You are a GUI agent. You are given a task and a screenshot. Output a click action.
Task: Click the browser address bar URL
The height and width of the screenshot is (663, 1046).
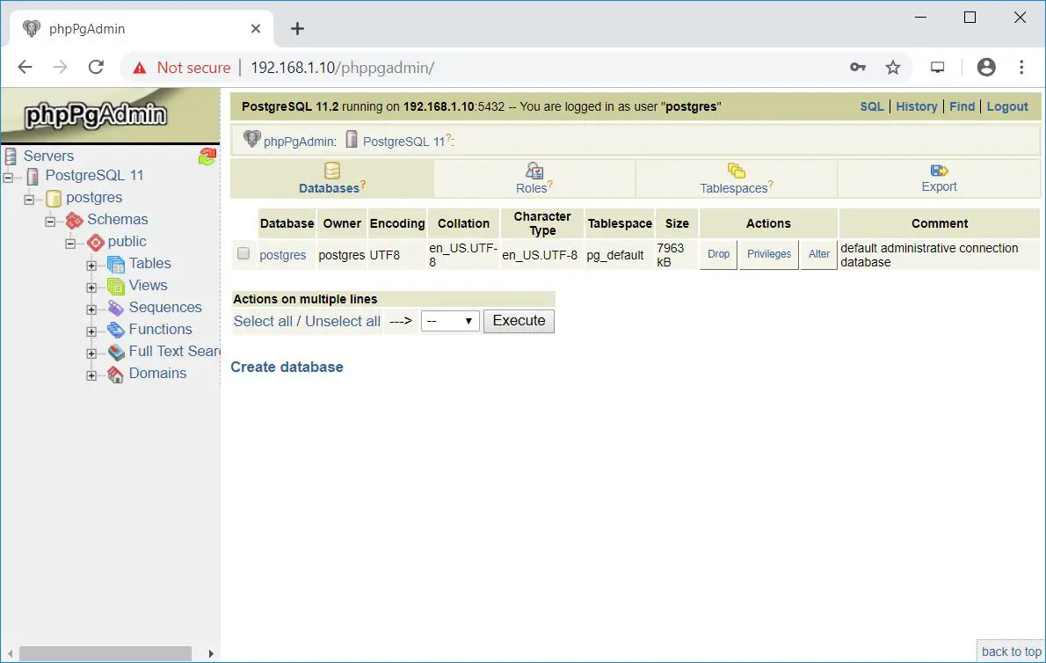[342, 68]
